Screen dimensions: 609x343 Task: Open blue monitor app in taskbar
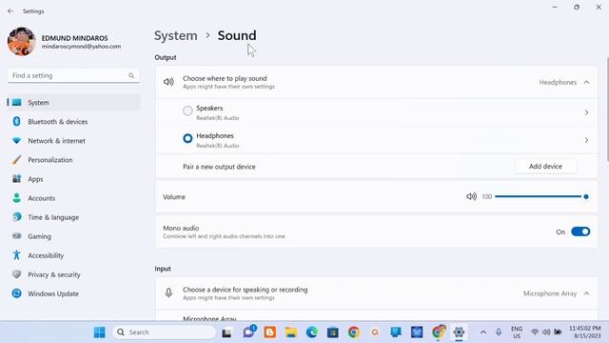(396, 333)
